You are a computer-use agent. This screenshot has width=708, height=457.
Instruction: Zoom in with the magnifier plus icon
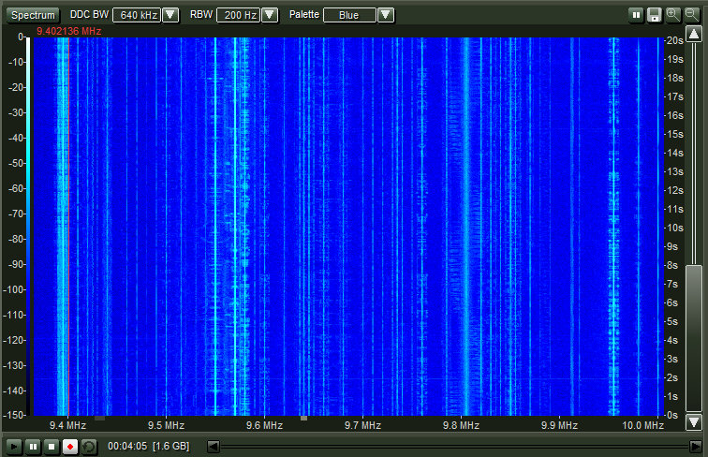point(672,15)
